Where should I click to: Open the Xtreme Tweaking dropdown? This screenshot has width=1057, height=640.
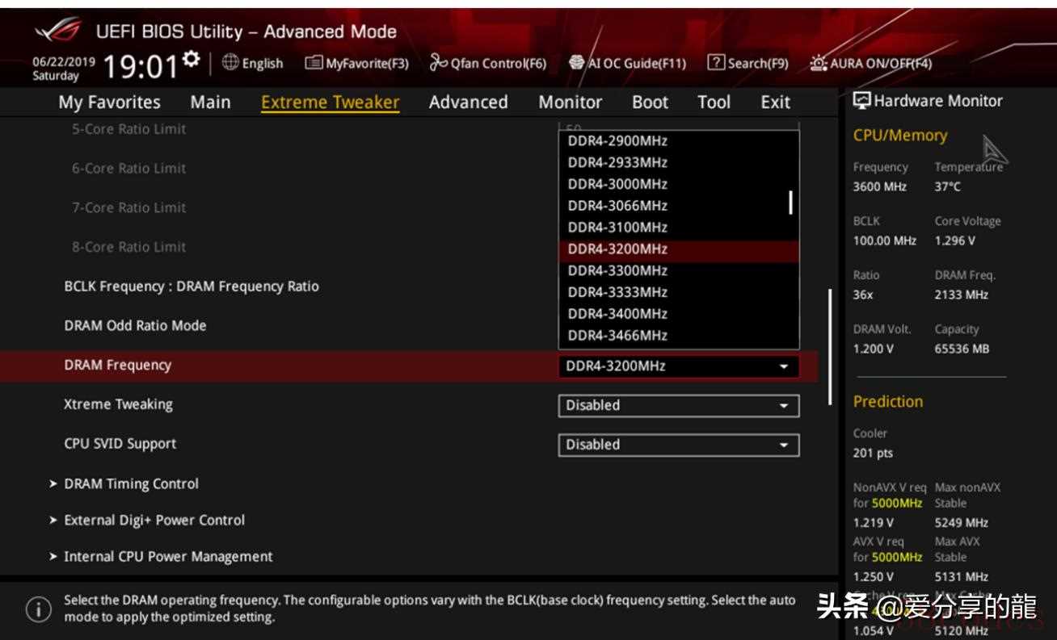(679, 405)
